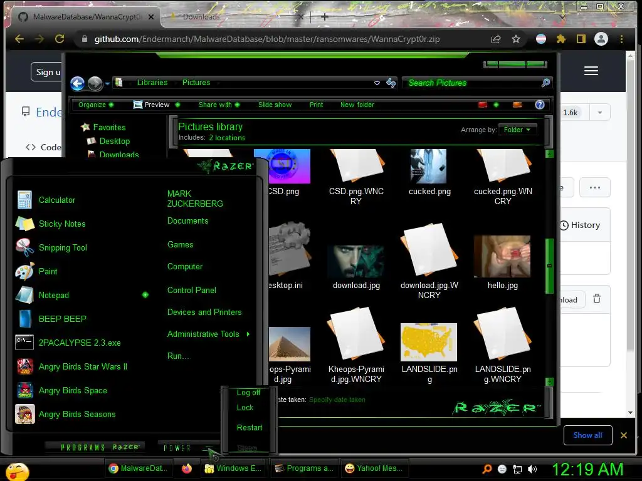Click the Explorer scrollbar down arrow
Screen dimensions: 642x481
pos(549,381)
